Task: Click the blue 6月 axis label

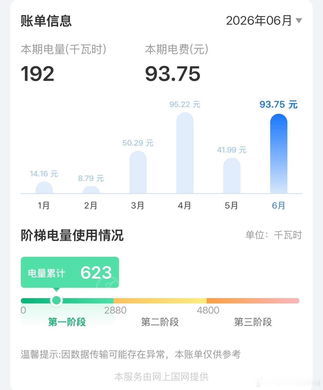Action: (279, 205)
